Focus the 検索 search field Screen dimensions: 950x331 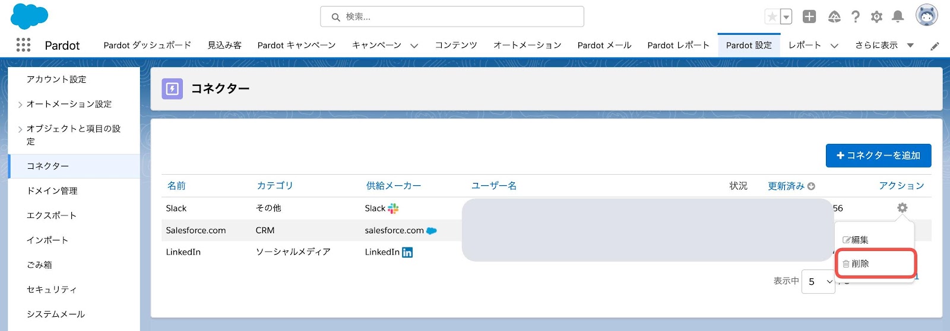pyautogui.click(x=452, y=17)
